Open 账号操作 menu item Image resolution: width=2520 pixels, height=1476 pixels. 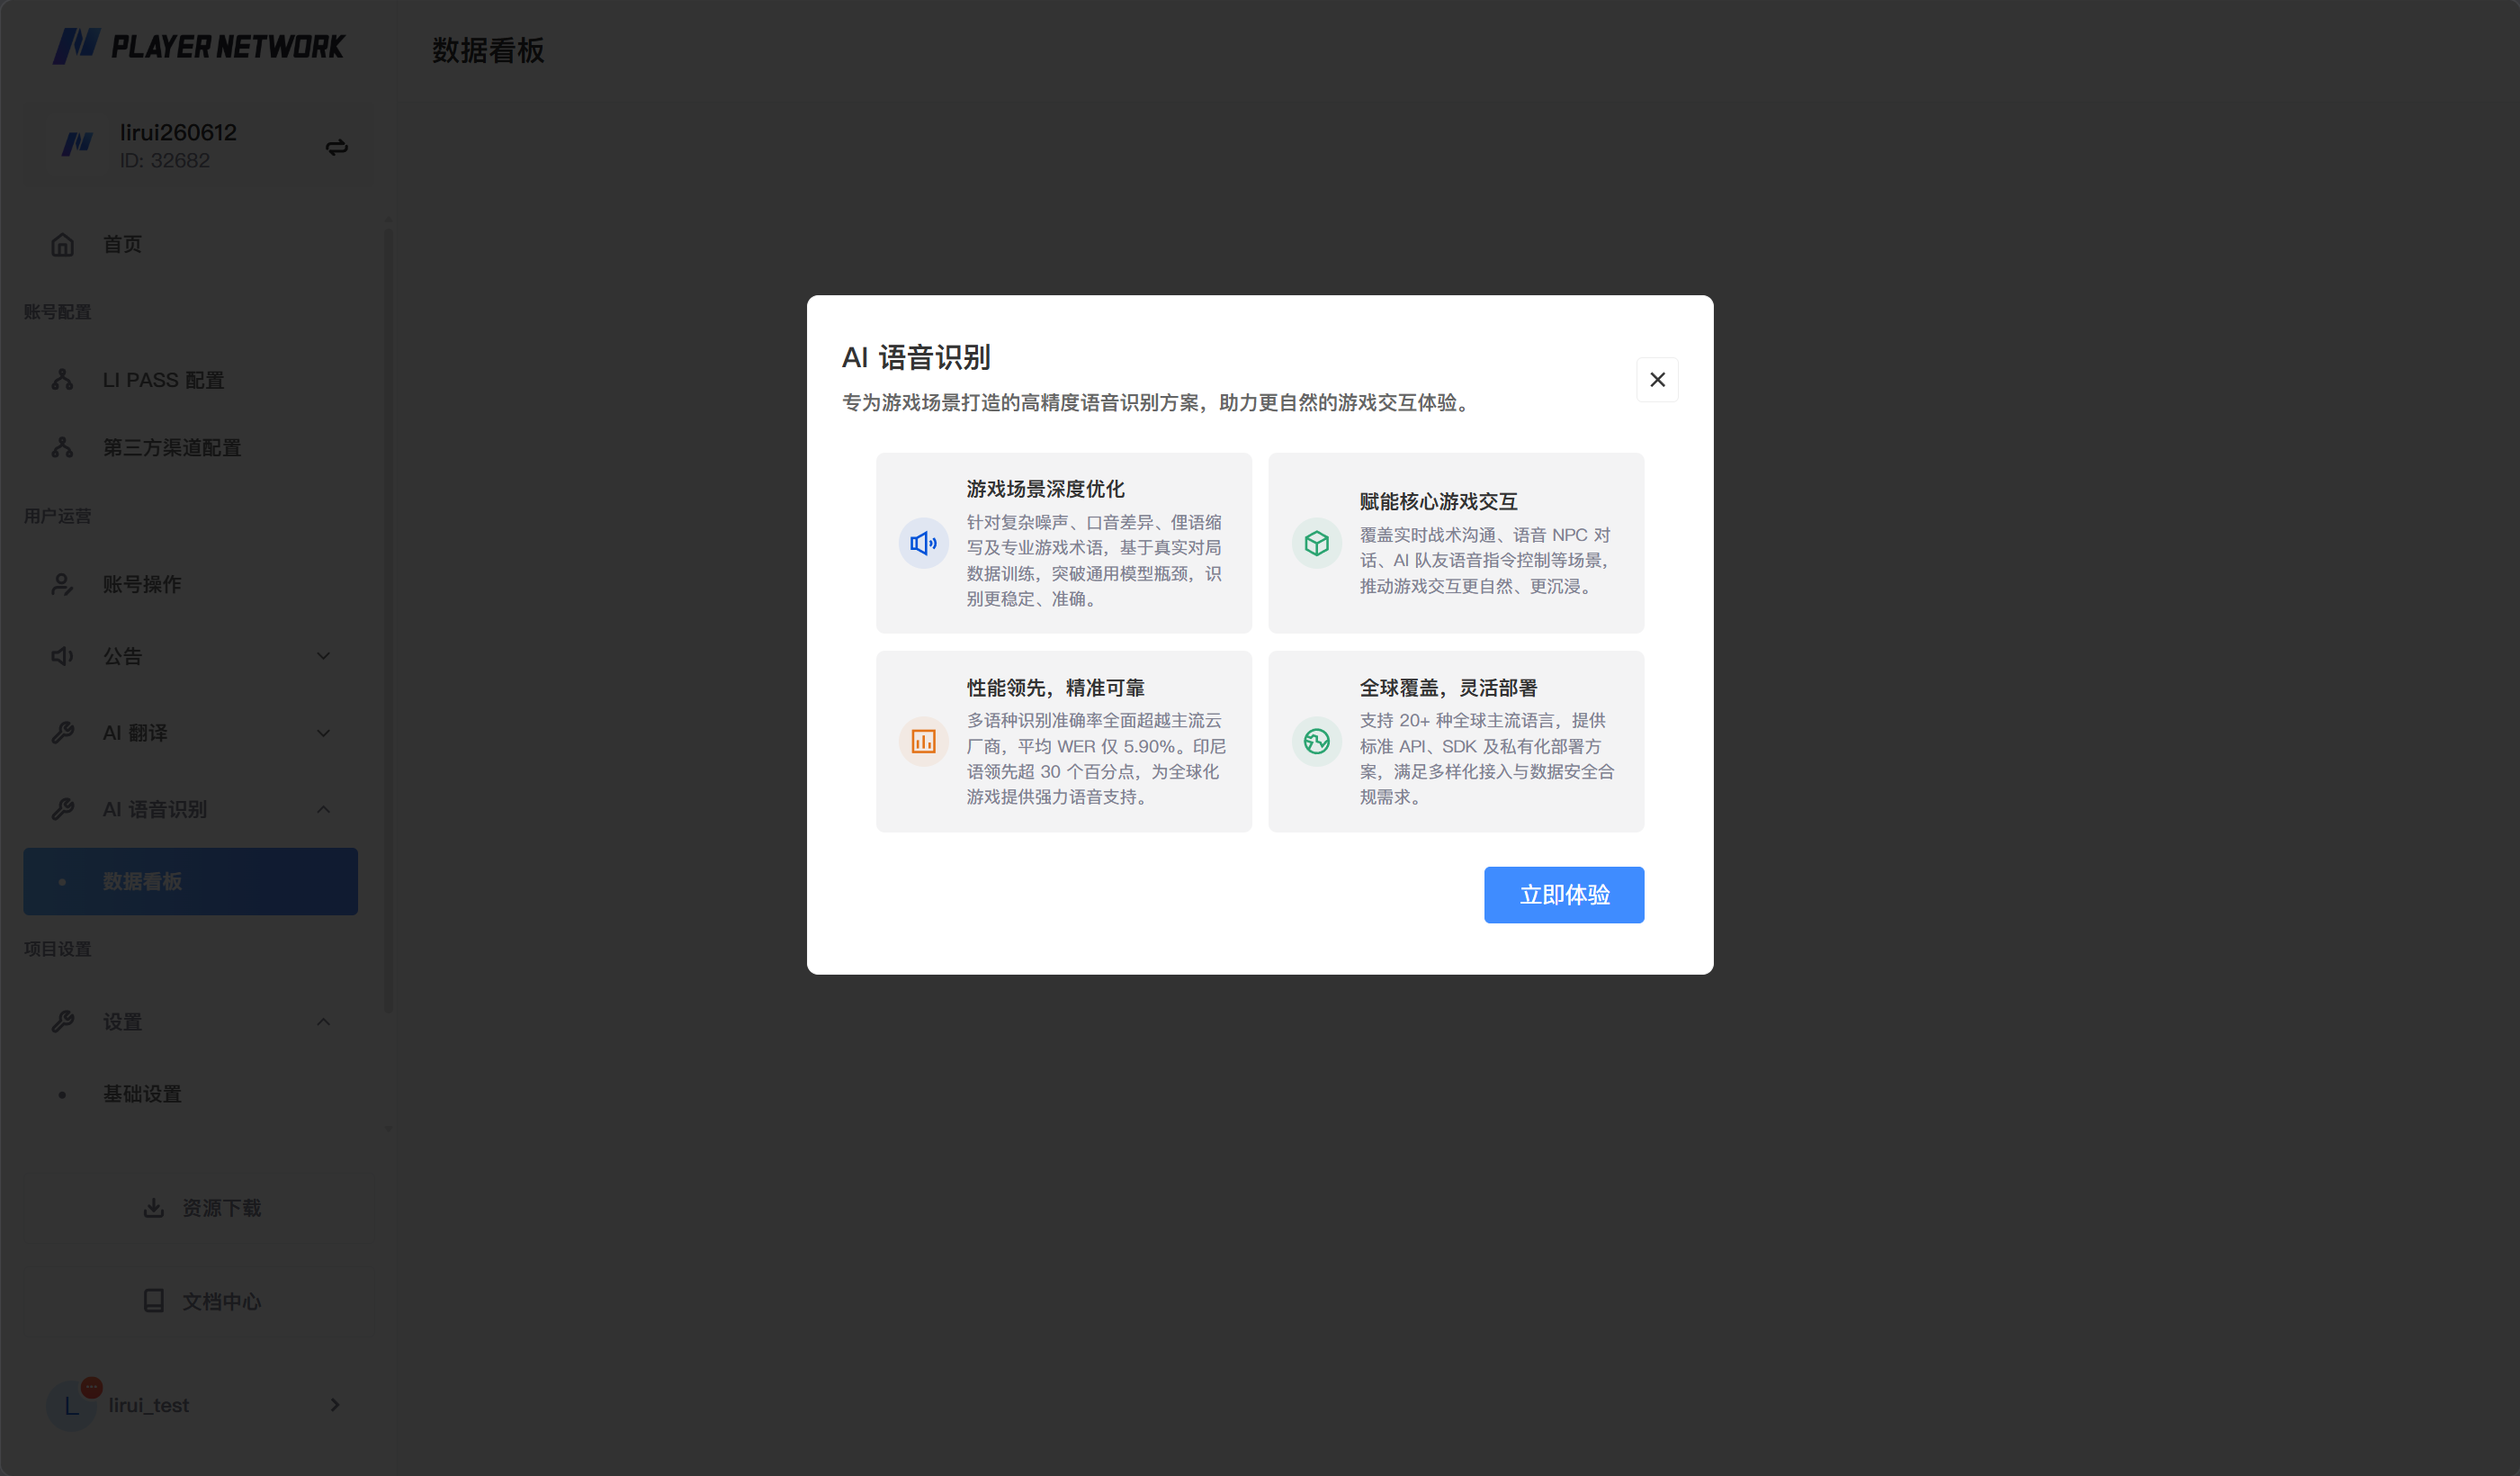click(x=190, y=583)
